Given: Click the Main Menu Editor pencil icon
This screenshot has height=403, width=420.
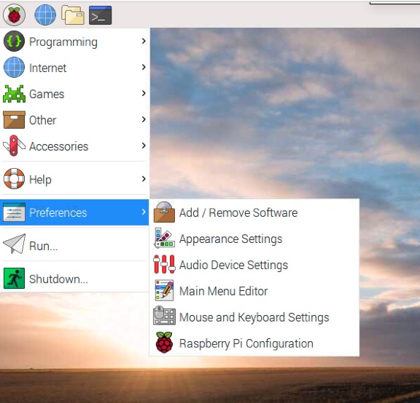Looking at the screenshot, I should click(x=164, y=290).
